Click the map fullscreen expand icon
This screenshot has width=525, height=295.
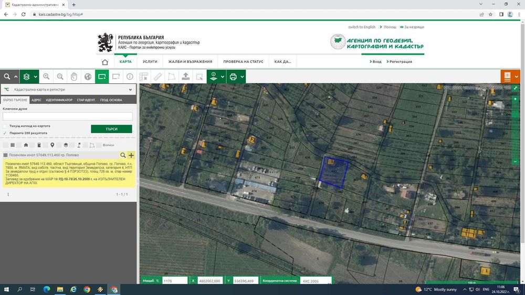516,88
